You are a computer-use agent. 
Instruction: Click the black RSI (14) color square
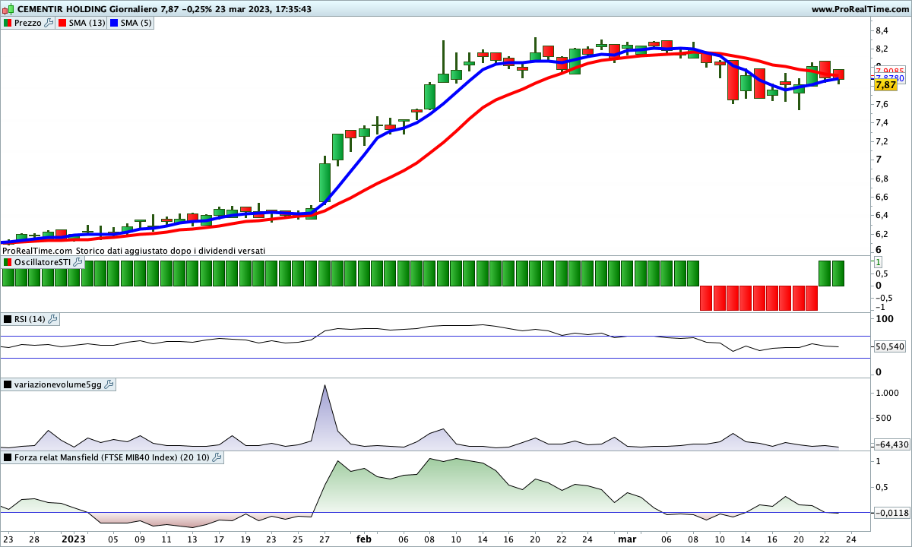tap(8, 319)
